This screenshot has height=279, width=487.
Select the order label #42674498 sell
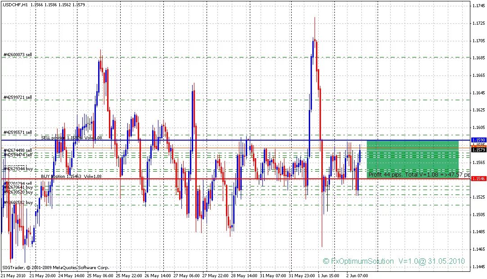click(x=18, y=151)
